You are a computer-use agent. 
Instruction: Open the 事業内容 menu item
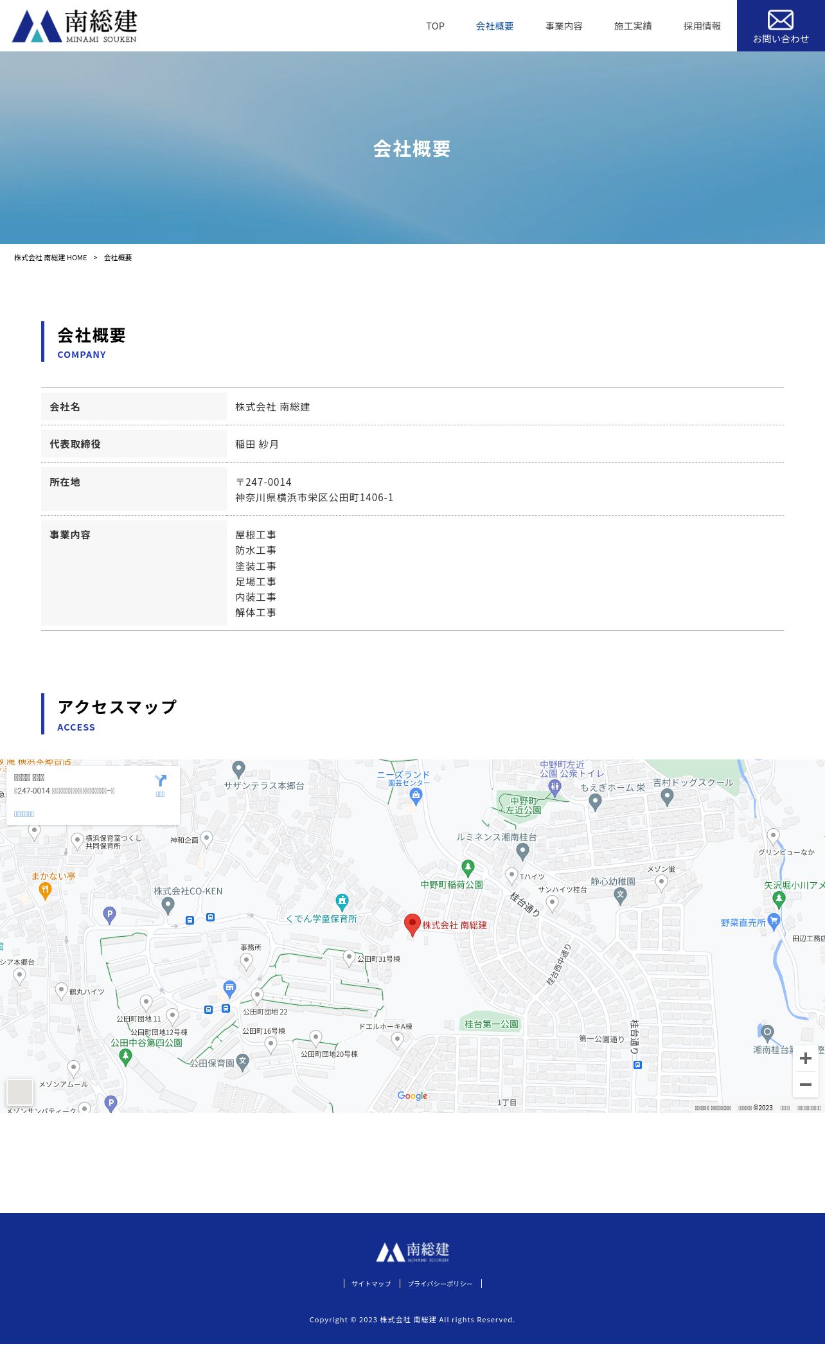tap(564, 26)
